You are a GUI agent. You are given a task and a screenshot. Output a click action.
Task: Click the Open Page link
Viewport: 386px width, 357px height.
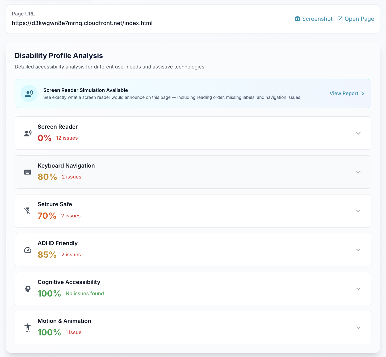click(356, 19)
